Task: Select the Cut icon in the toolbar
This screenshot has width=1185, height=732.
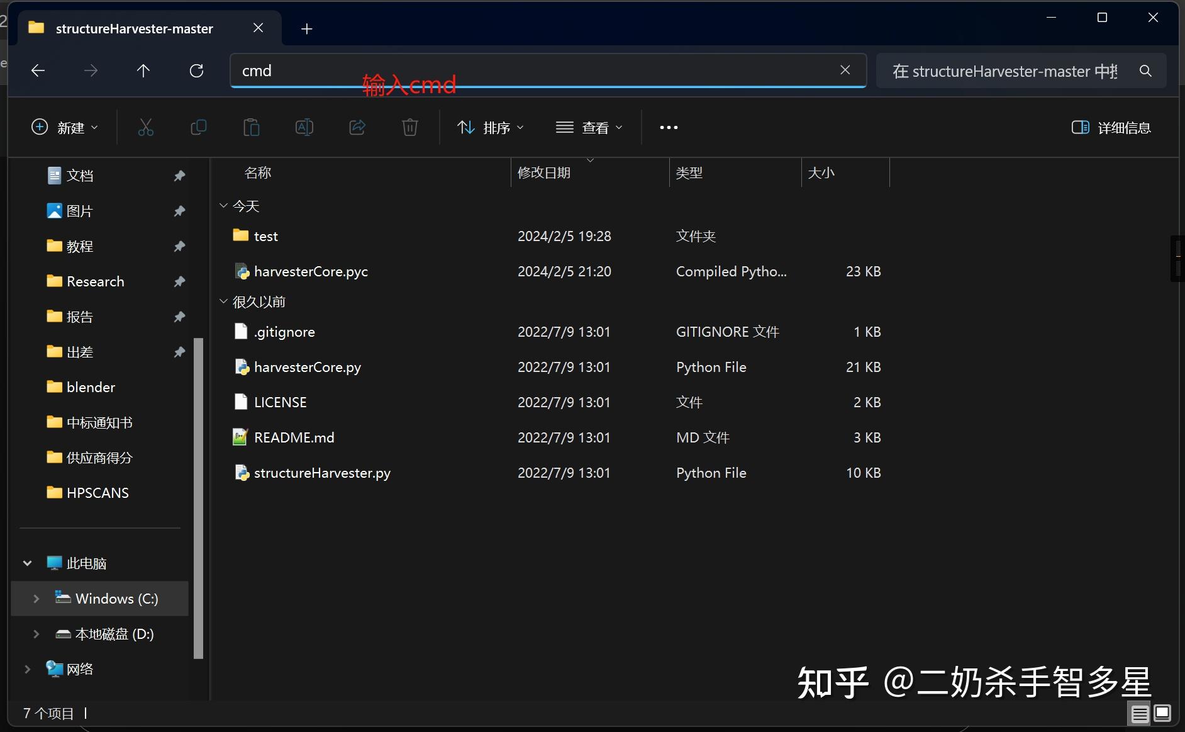Action: [x=145, y=127]
